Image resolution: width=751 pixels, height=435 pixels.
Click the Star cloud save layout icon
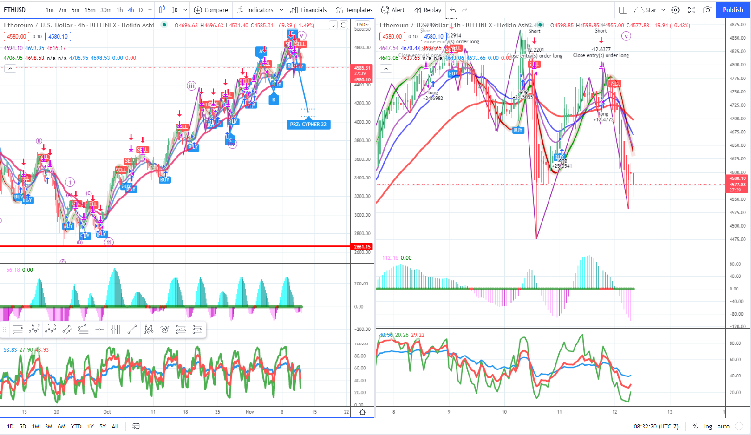(639, 10)
